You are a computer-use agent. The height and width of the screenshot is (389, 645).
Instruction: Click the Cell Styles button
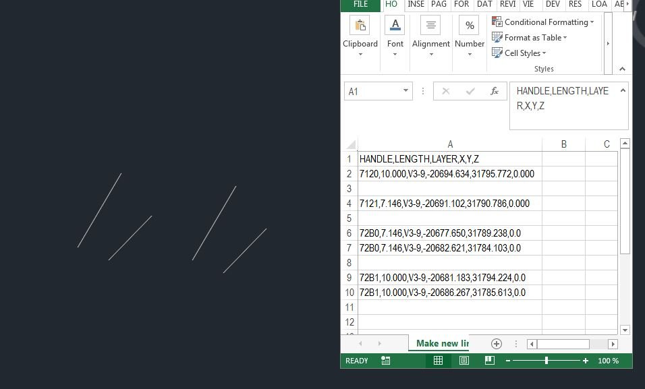(519, 53)
